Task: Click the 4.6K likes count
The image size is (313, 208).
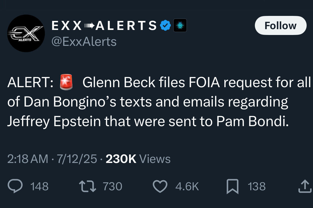Action: coord(187,186)
